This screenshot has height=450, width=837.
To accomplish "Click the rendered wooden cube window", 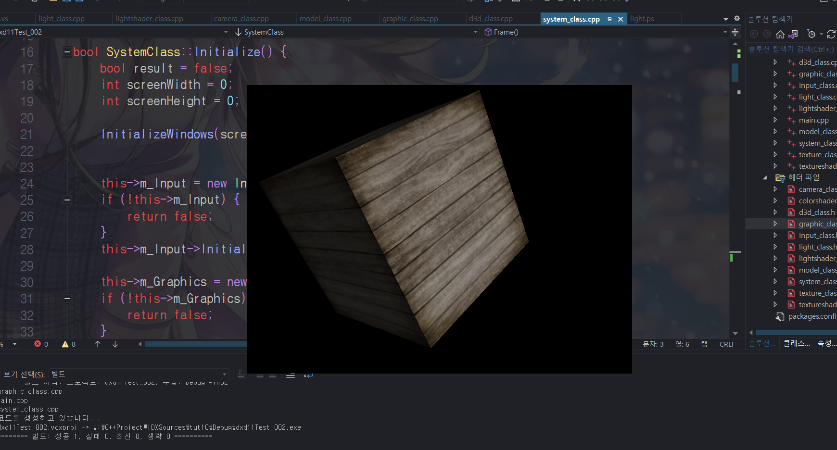I will pos(439,229).
